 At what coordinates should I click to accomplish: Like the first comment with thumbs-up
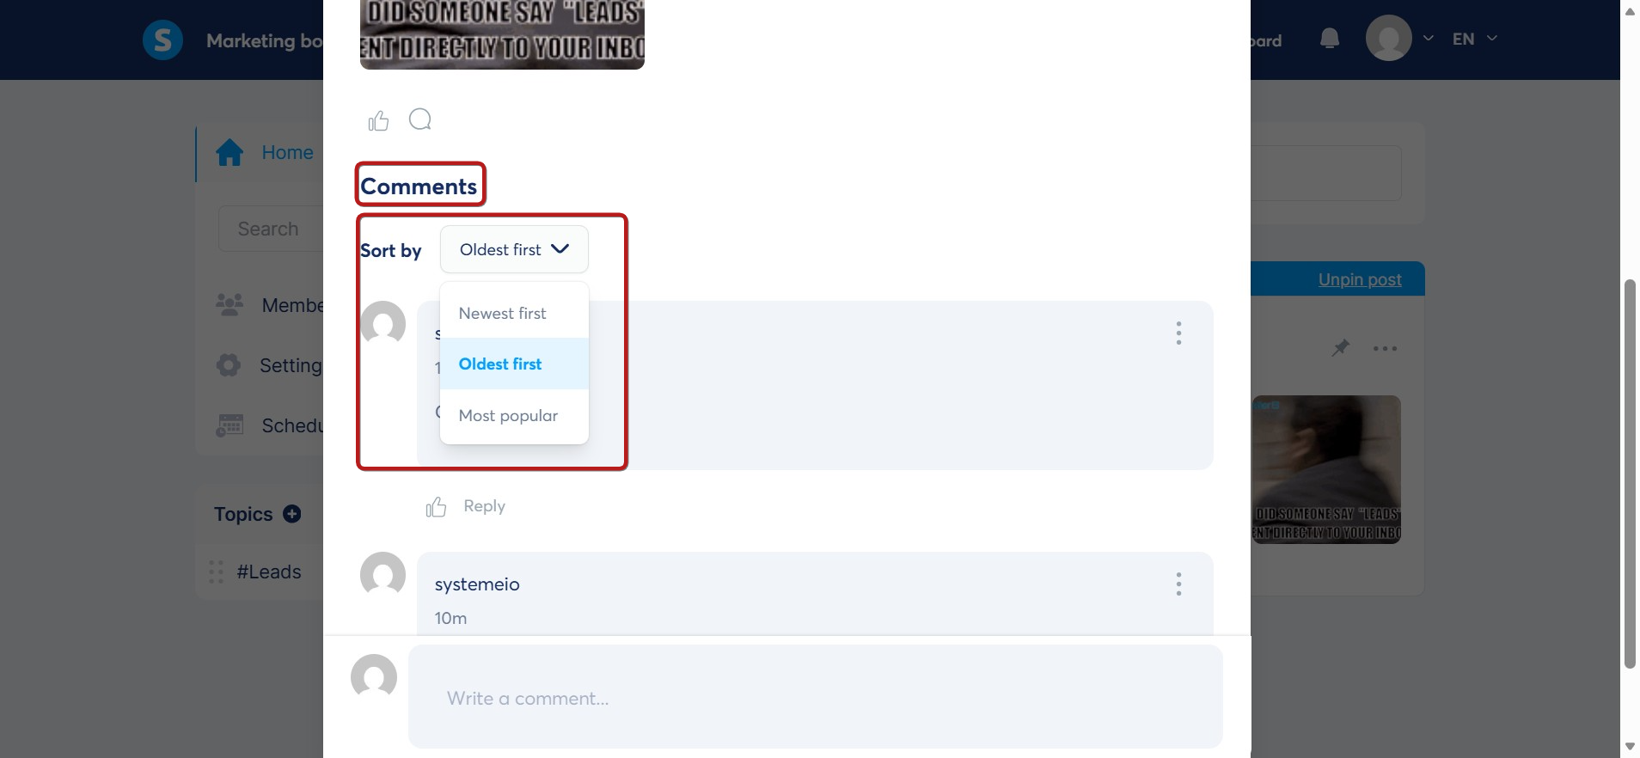tap(436, 507)
